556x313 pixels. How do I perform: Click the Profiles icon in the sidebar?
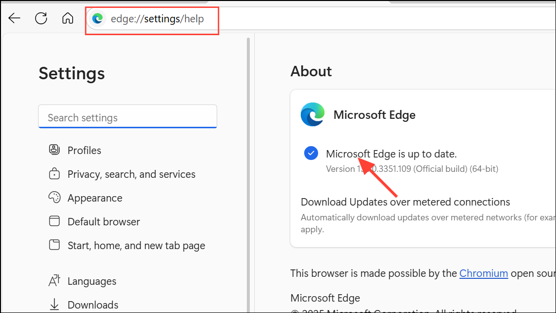(54, 150)
